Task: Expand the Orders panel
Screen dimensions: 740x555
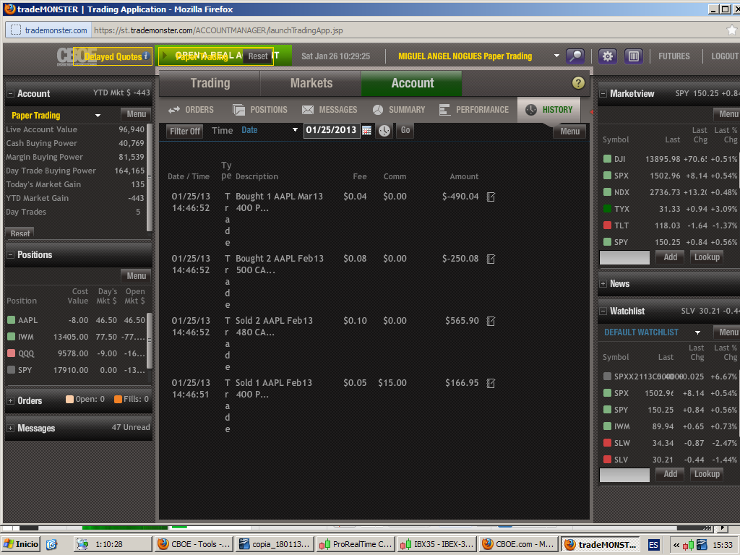Action: (x=10, y=400)
